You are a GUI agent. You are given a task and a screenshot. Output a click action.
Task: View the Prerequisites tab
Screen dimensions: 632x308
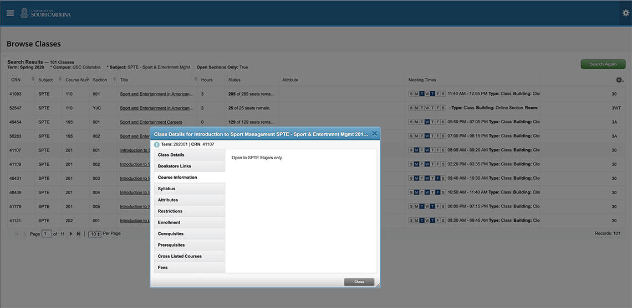(189, 245)
